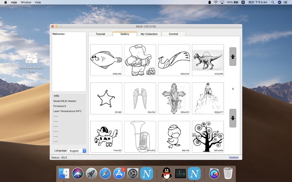Select the swirly tree image
292x182 pixels.
(x=208, y=136)
